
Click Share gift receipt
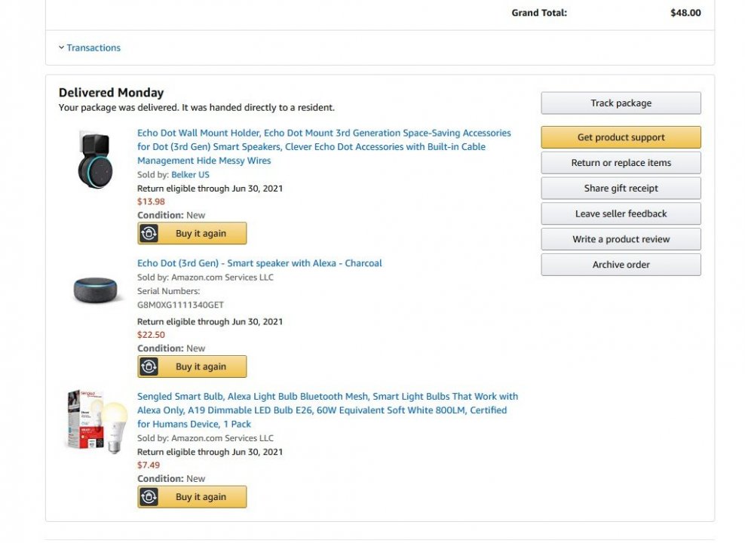tap(621, 189)
